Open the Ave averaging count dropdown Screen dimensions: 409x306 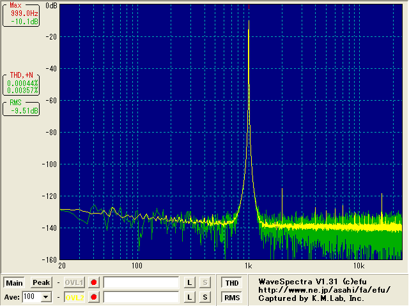point(46,297)
